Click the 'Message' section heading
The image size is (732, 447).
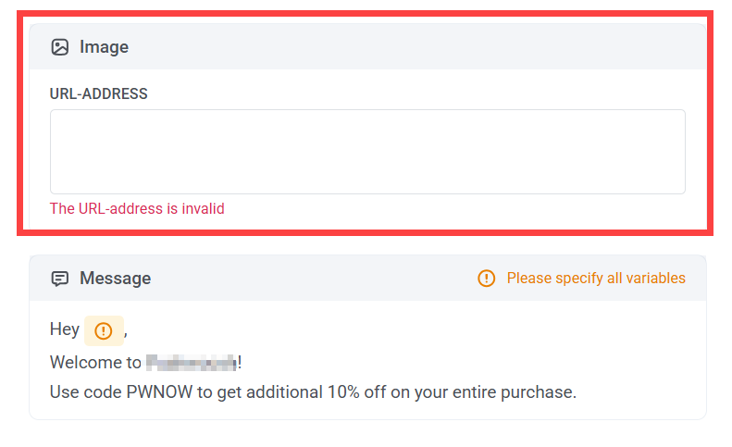115,279
